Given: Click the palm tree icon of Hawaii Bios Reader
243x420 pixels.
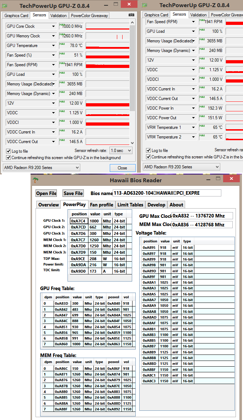Looking at the screenshot, I should click(36, 180).
